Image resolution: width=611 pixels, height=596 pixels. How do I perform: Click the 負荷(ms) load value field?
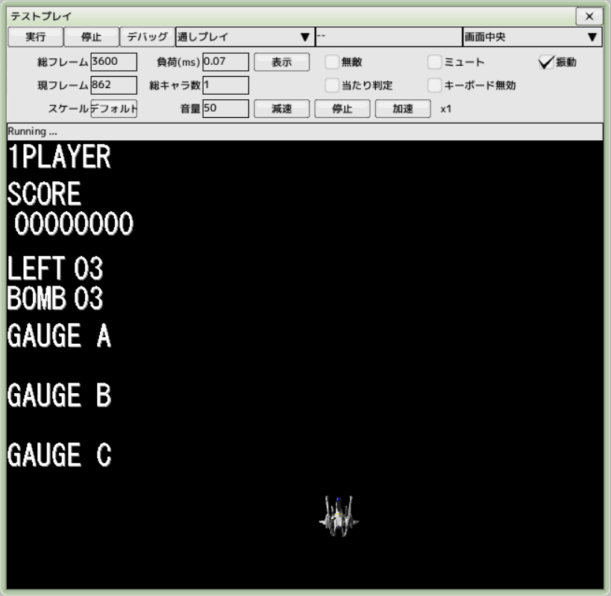click(x=225, y=62)
